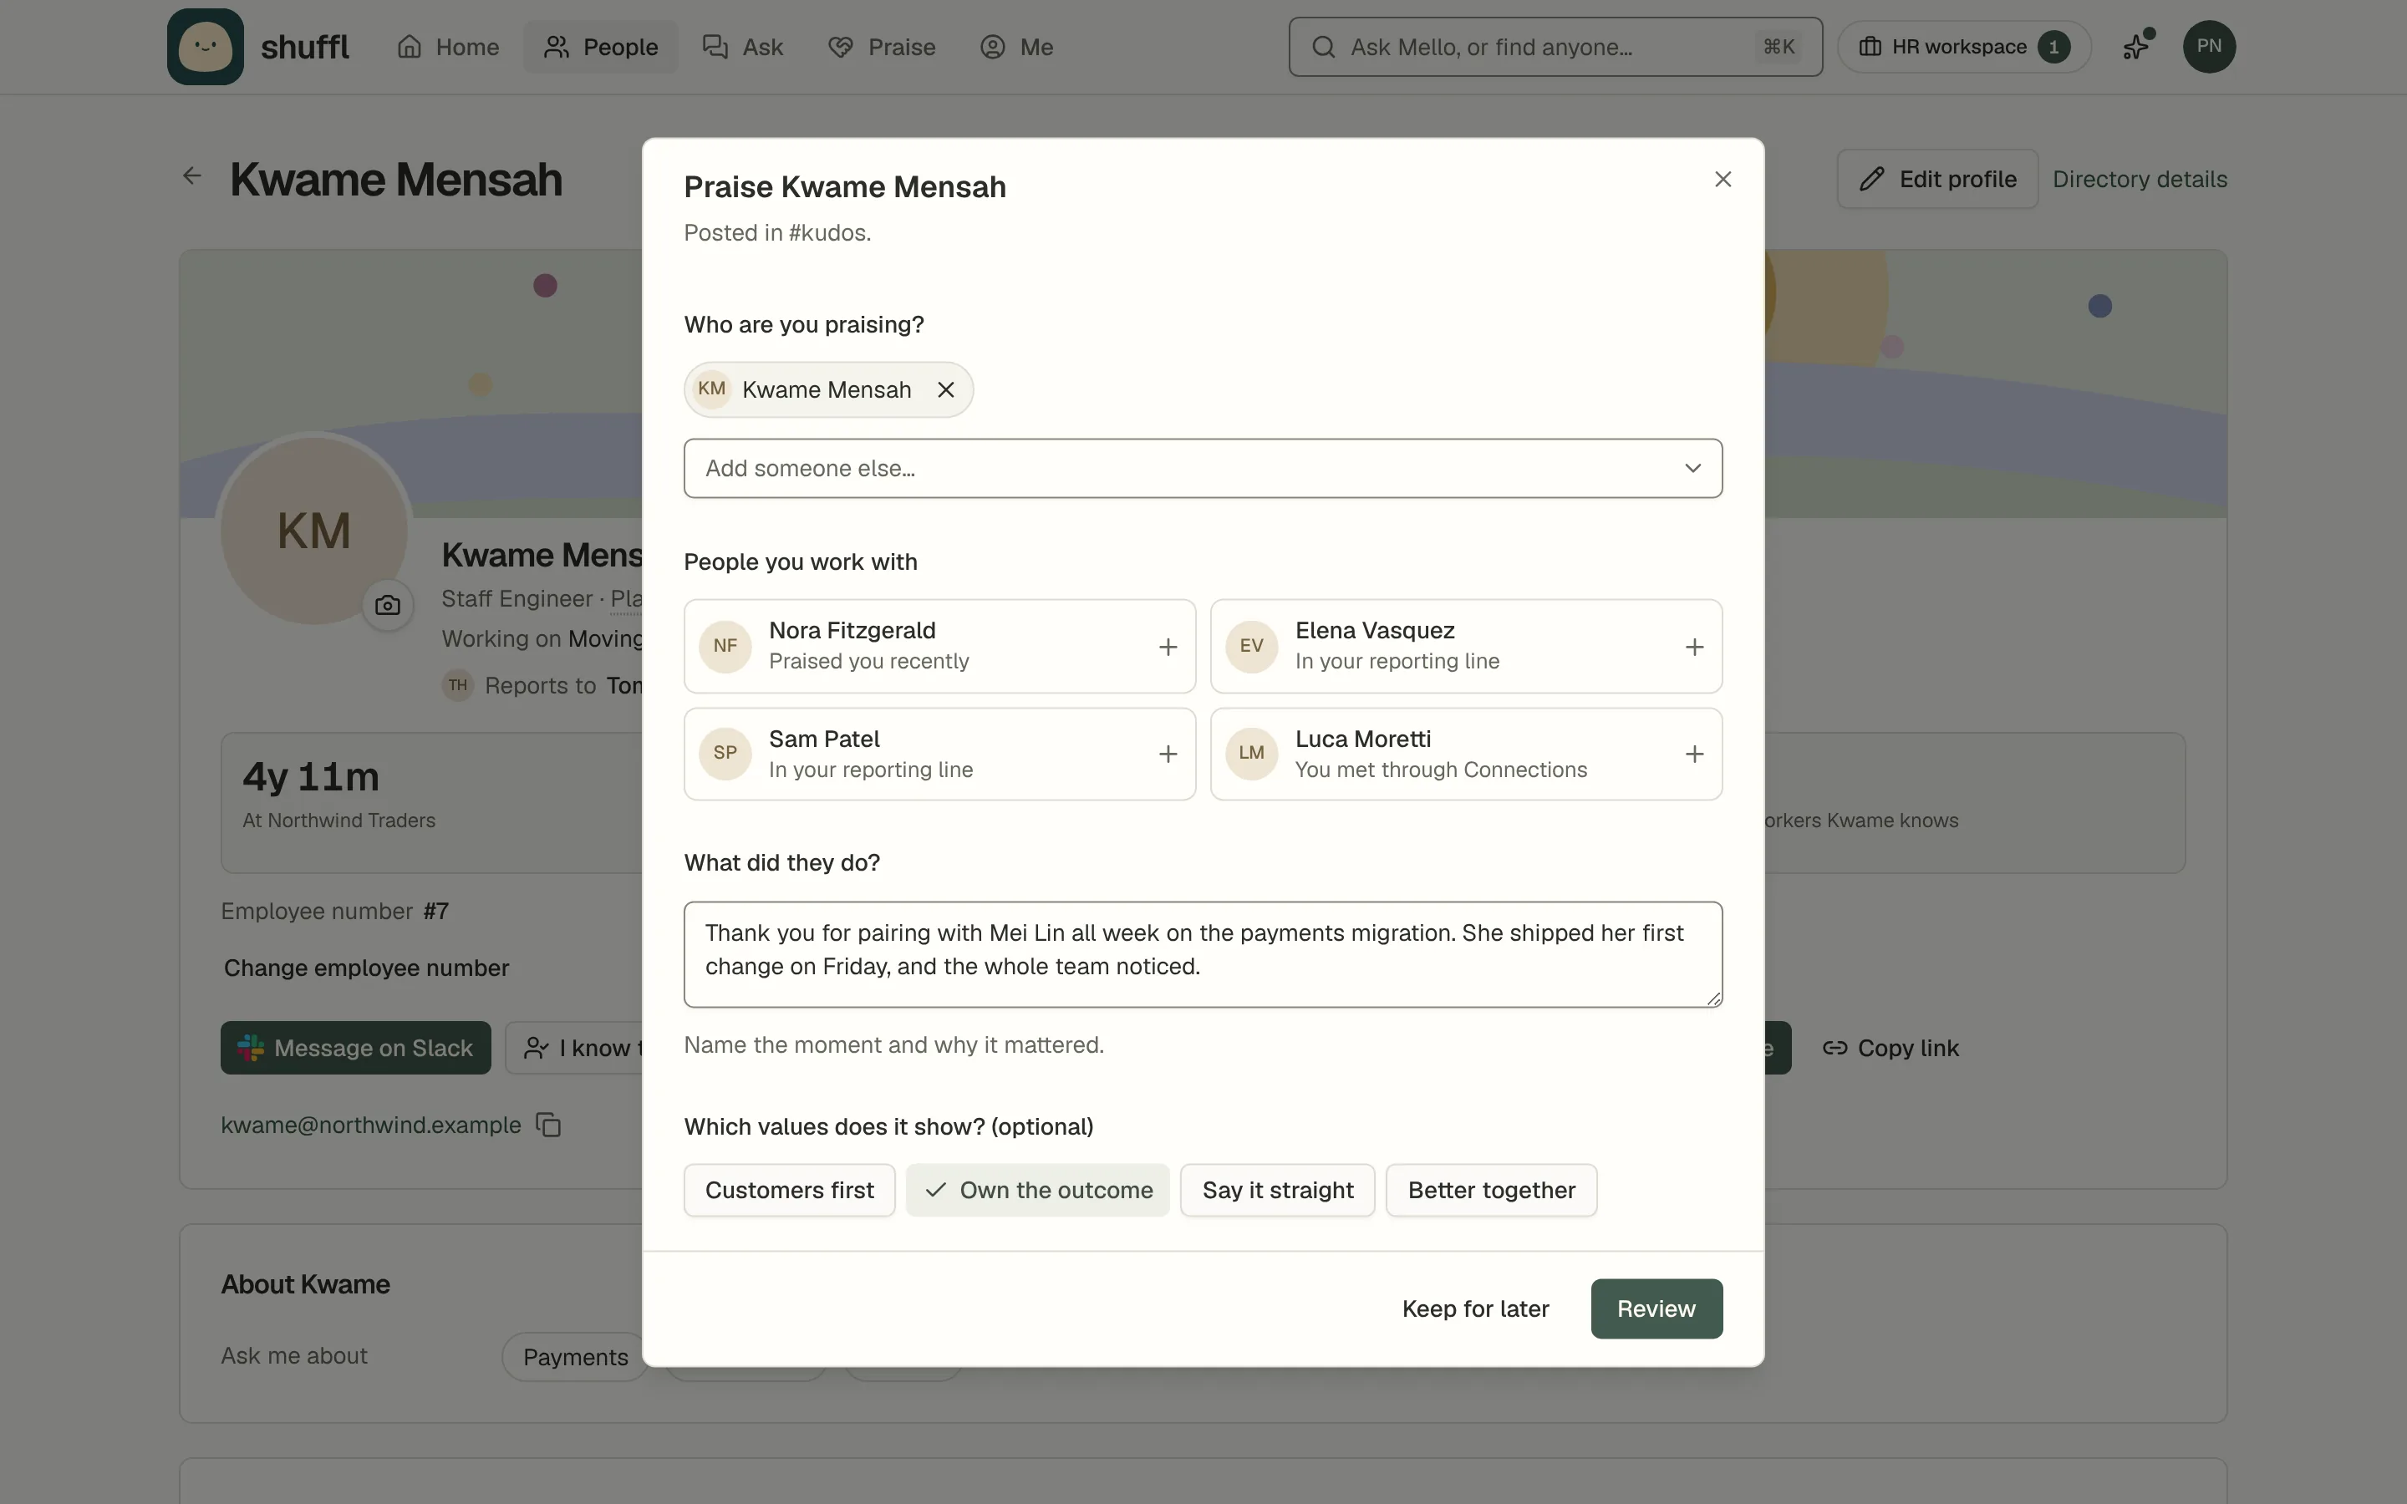The image size is (2407, 1504).
Task: Open Directory details link
Action: click(2139, 179)
